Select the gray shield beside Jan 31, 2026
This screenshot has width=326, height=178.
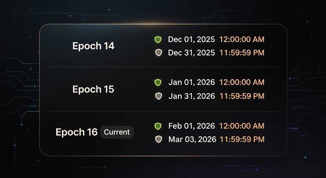click(x=158, y=96)
